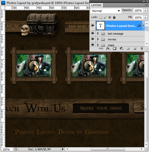The image size is (149, 152).
Task: Click the ruler origin corner box
Action: (3, 8)
